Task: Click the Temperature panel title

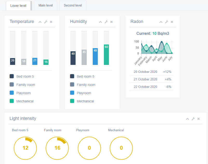Action: (22, 21)
